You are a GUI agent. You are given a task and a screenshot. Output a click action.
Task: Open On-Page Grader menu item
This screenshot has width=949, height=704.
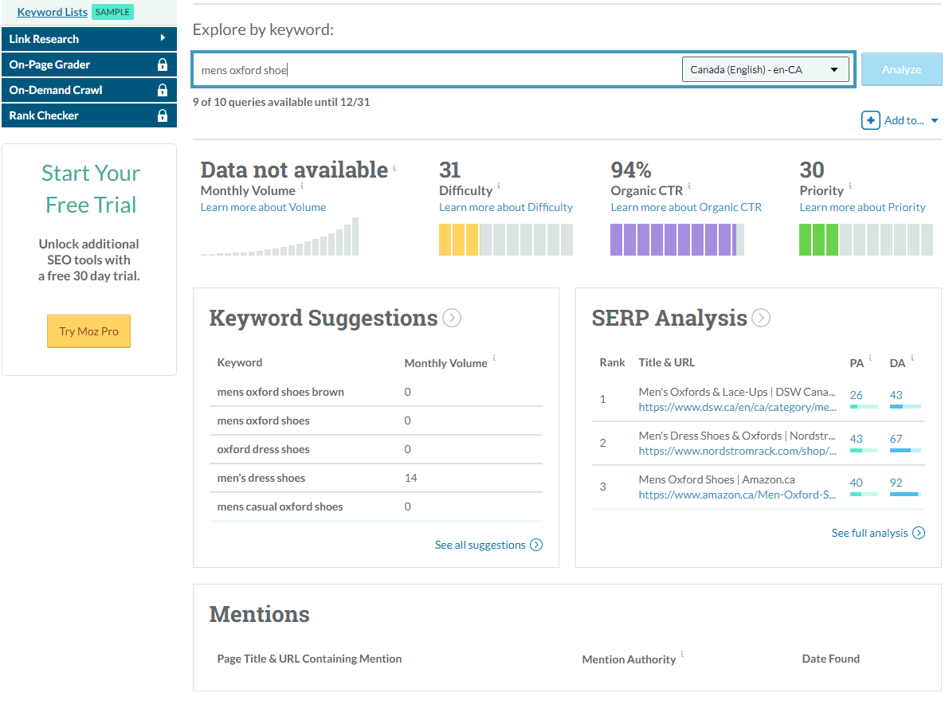(x=89, y=65)
